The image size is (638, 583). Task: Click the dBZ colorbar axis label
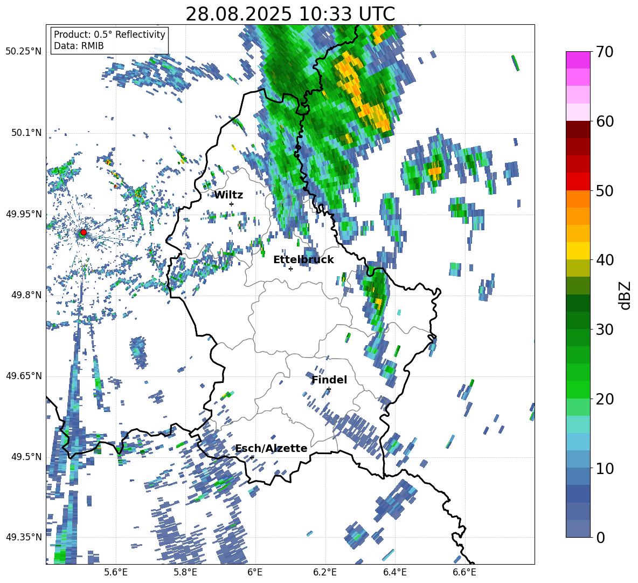tap(625, 295)
